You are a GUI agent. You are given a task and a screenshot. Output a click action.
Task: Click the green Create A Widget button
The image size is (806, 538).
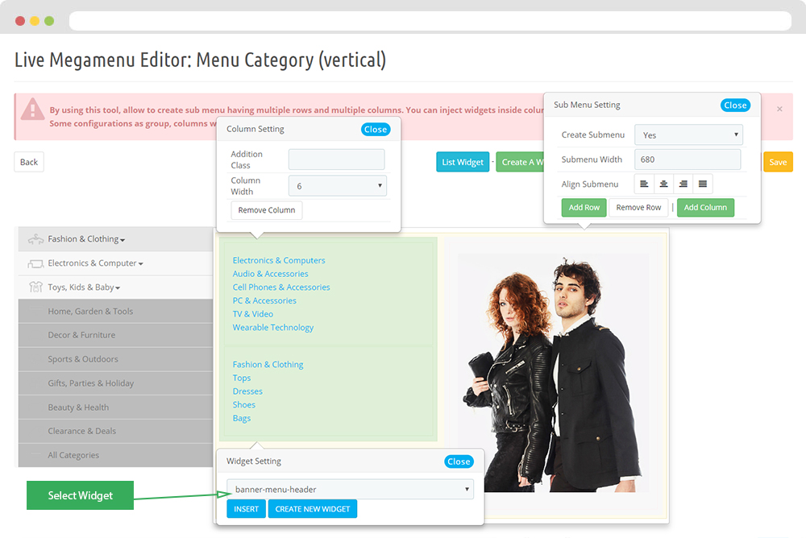pos(520,162)
